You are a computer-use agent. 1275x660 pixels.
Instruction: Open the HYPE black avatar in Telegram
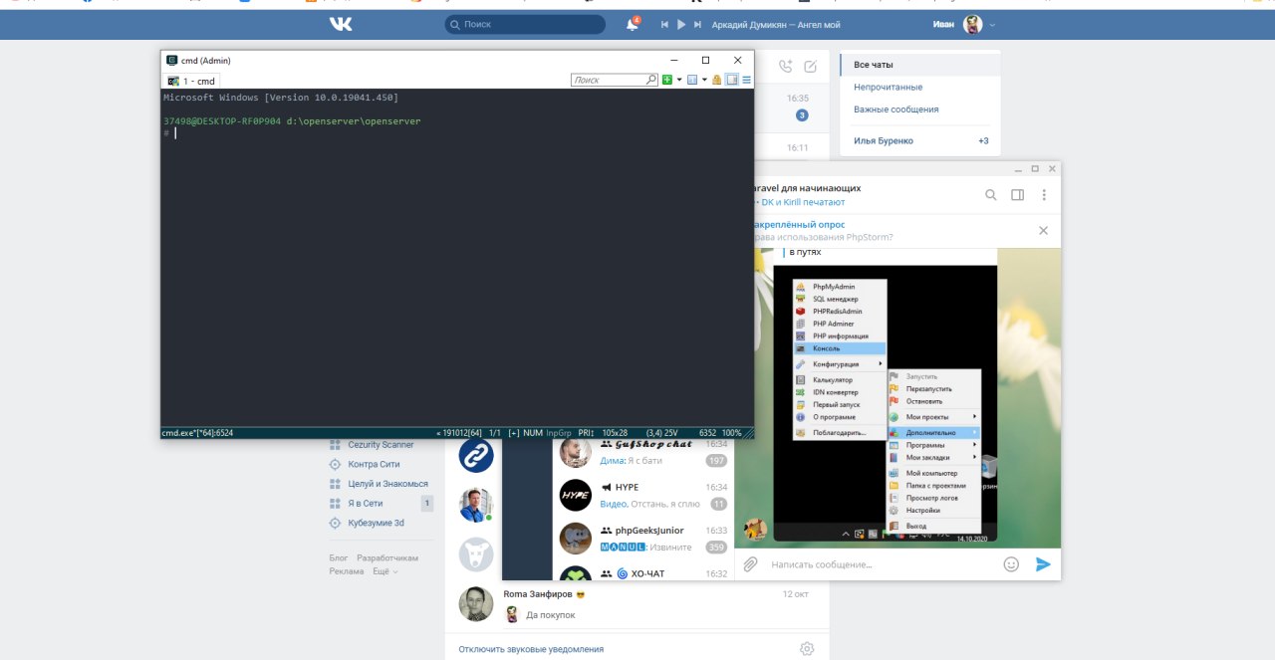tap(576, 495)
